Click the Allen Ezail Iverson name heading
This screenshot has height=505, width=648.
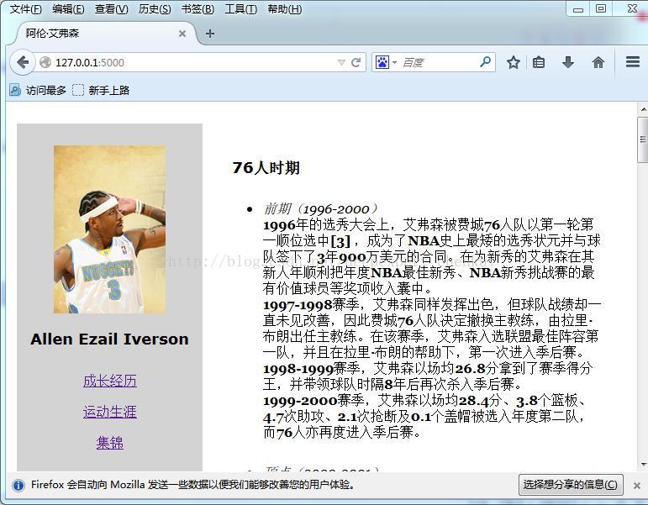109,339
